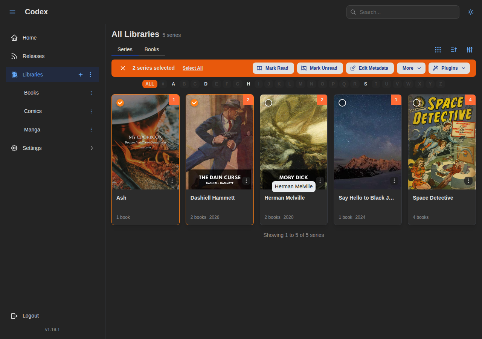482x339 pixels.
Task: Click the search magnifier icon
Action: pyautogui.click(x=353, y=12)
